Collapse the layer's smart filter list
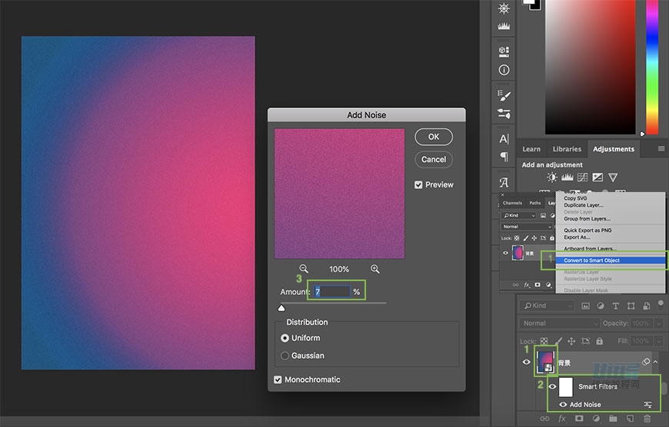The image size is (669, 427). coord(655,362)
